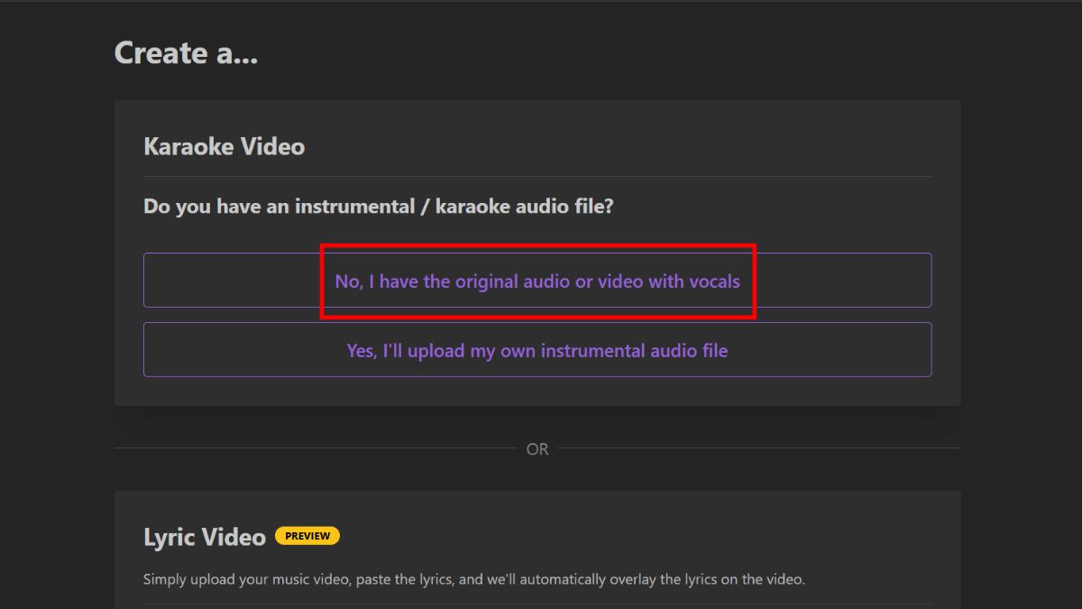Click the separator line under Karaoke Video title

tap(536, 177)
